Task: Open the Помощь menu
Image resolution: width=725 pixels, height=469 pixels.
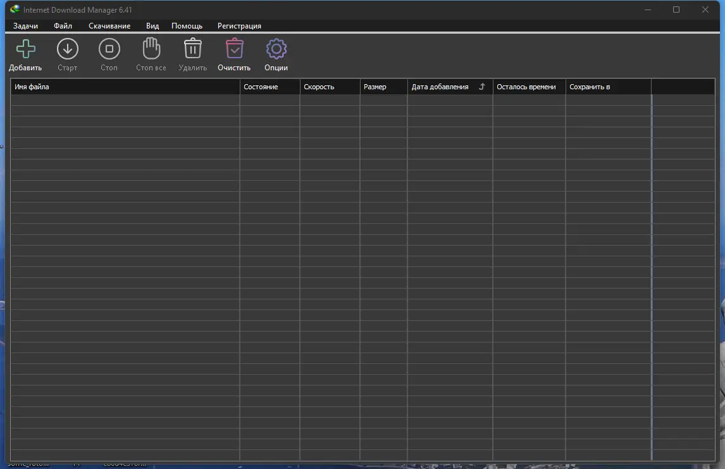Action: 187,26
